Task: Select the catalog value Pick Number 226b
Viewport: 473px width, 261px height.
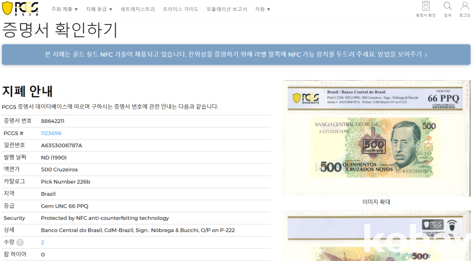Action: click(66, 182)
